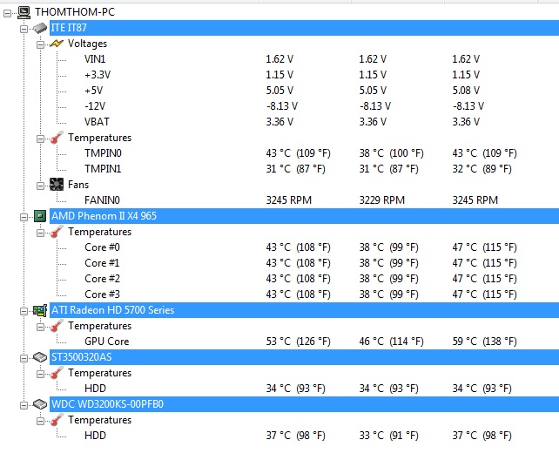Select the VBAT voltage row
Image resolution: width=559 pixels, height=467 pixels.
pyautogui.click(x=304, y=122)
